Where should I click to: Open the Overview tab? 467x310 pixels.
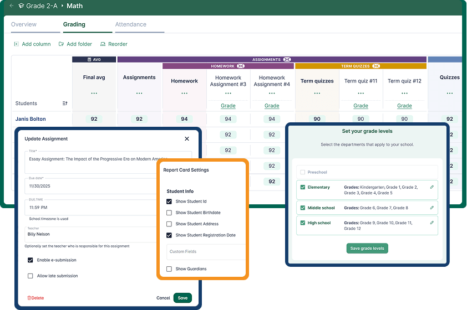click(24, 24)
